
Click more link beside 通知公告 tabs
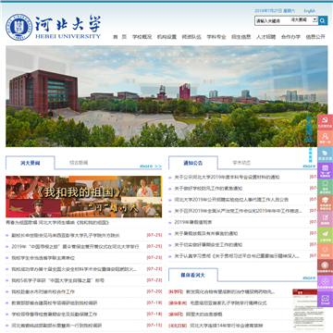click(x=309, y=166)
